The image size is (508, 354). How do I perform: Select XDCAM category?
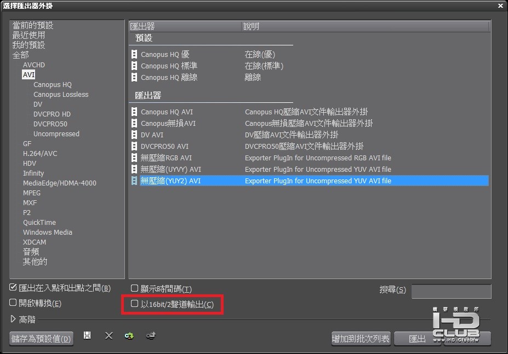[35, 242]
